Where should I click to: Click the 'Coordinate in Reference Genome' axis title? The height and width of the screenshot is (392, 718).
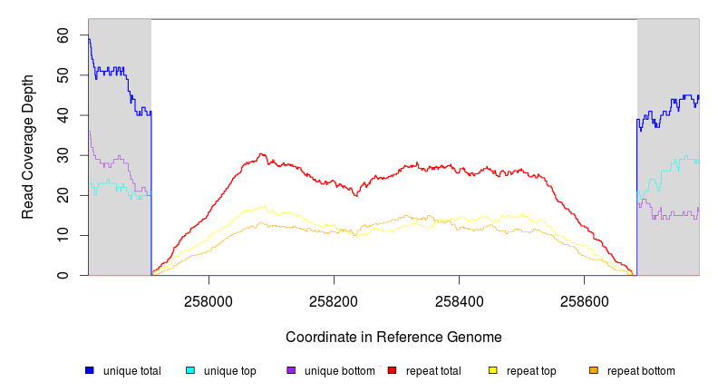point(393,337)
